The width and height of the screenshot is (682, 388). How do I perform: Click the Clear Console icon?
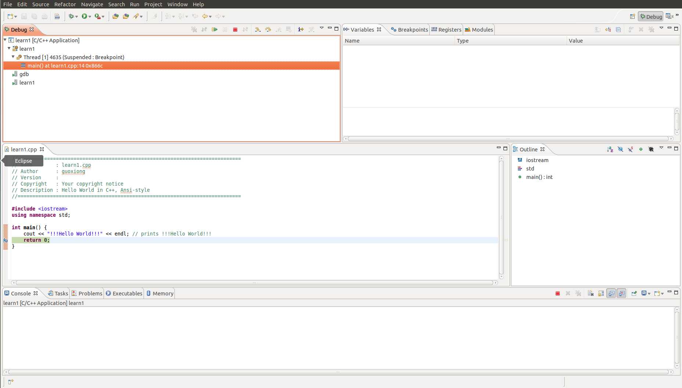click(591, 293)
